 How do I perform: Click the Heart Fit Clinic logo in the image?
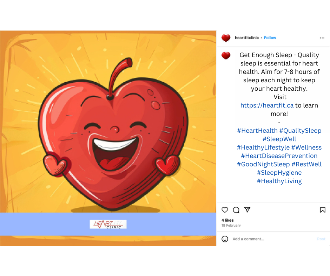coord(108,224)
